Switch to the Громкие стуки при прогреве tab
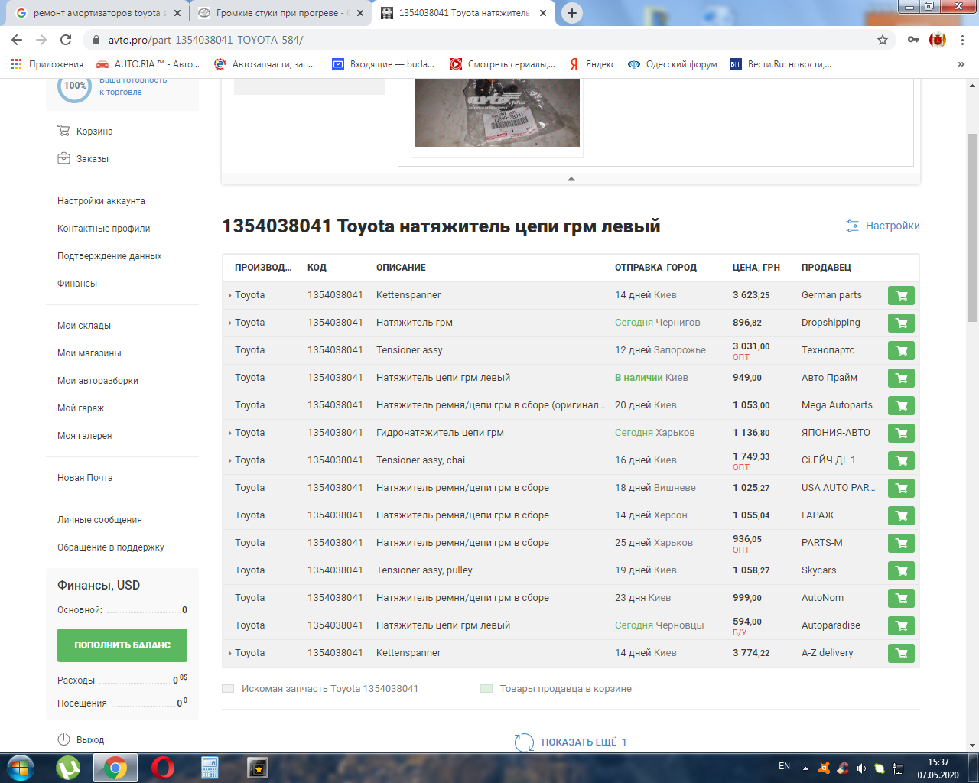The height and width of the screenshot is (783, 979). 276,13
